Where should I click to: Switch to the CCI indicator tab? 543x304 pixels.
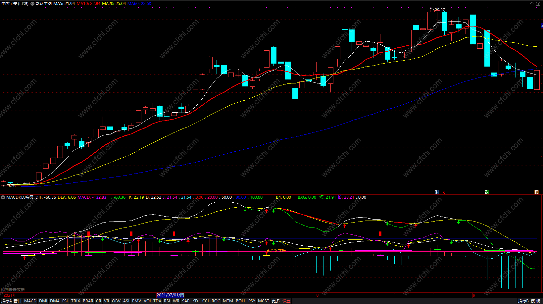point(206,301)
